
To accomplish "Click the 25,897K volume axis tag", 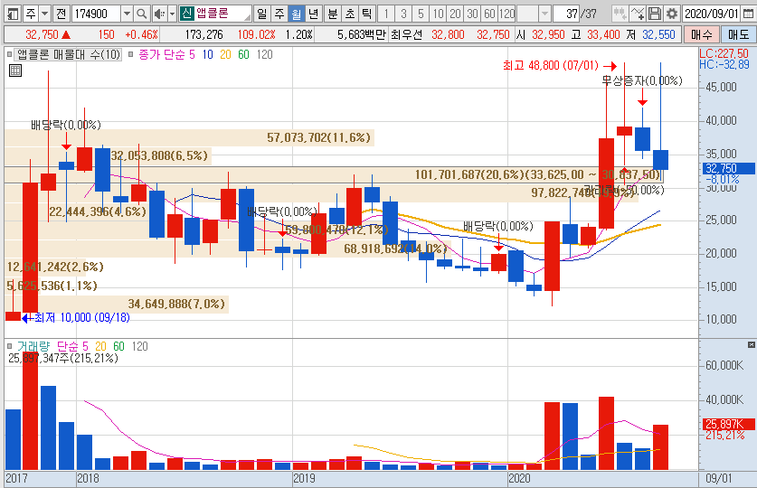I will [x=729, y=424].
